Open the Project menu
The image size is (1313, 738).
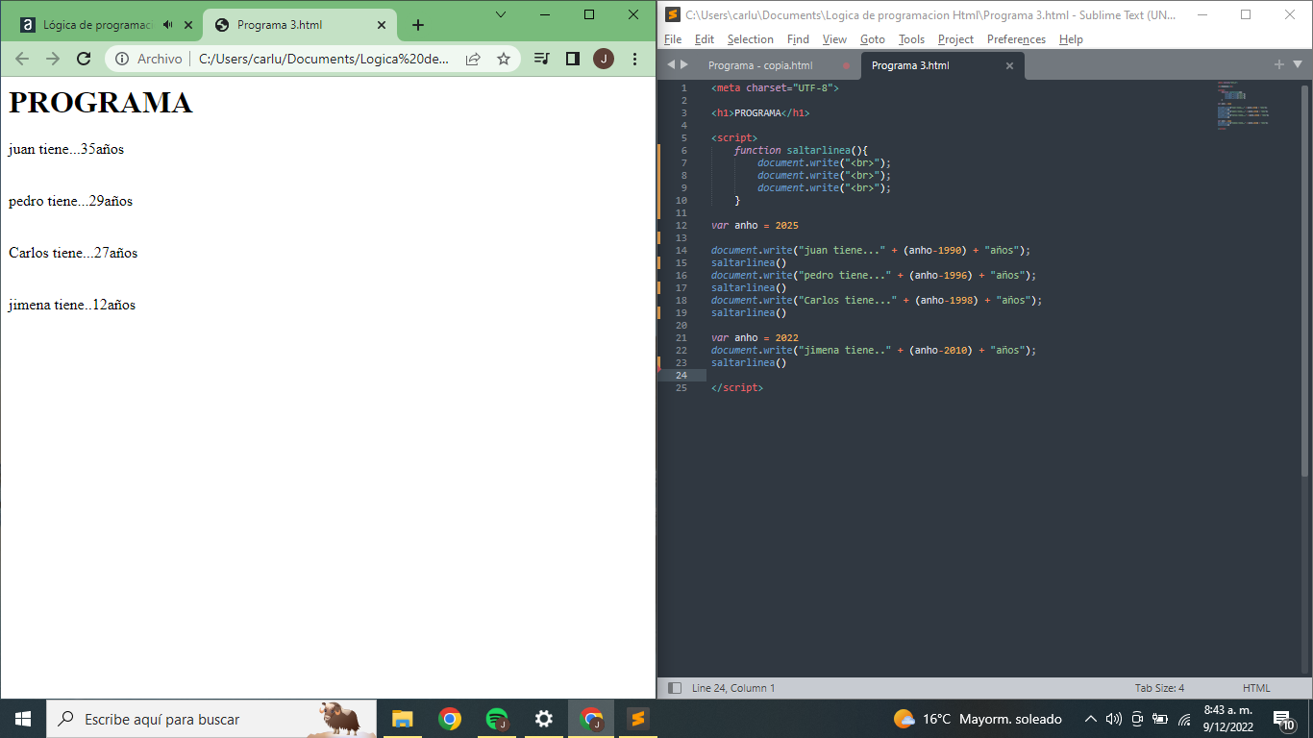955,39
